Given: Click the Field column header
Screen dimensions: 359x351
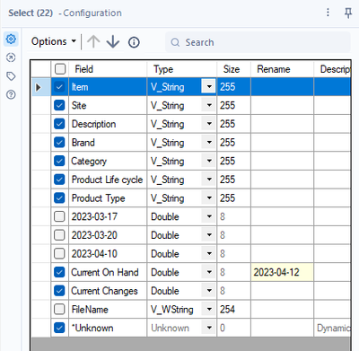Looking at the screenshot, I should [108, 69].
